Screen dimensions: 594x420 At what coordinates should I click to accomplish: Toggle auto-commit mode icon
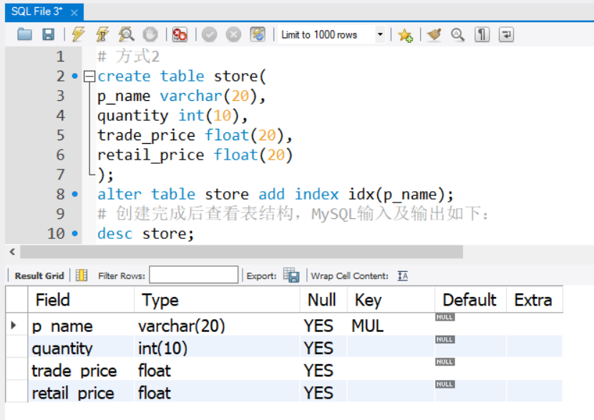pyautogui.click(x=258, y=34)
